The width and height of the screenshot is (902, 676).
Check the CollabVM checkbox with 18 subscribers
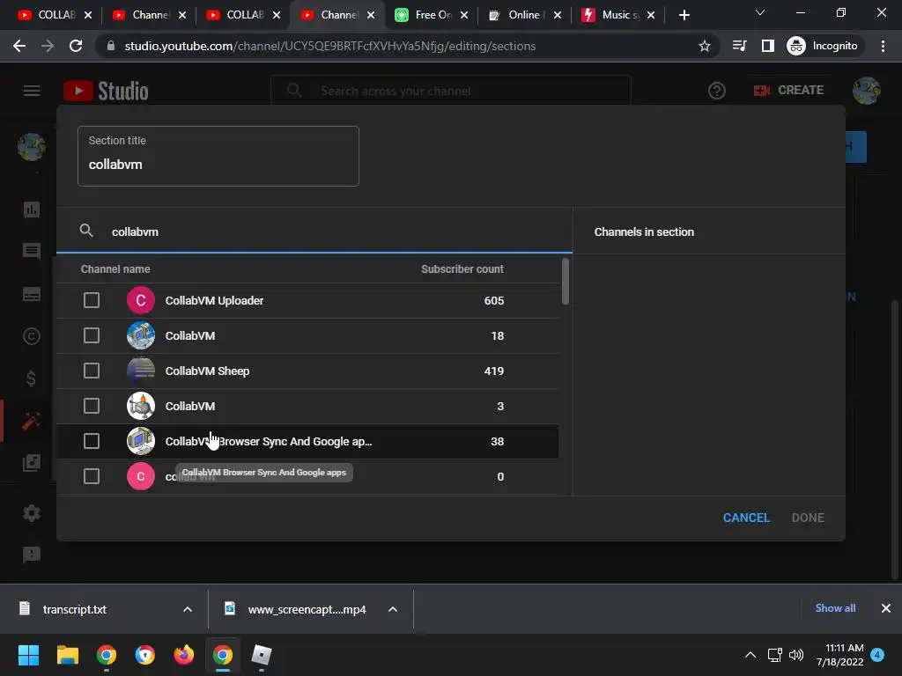[x=92, y=335]
